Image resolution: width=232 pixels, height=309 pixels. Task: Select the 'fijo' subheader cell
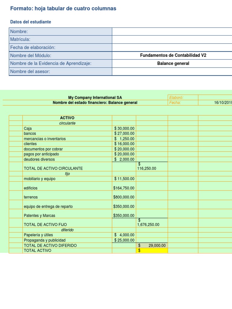click(67, 174)
